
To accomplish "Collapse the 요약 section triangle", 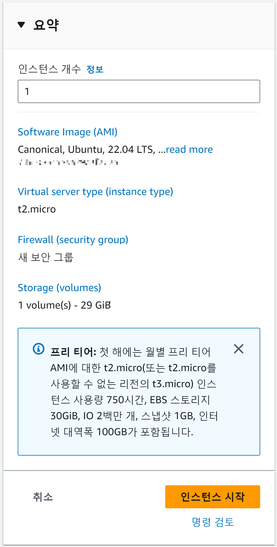I will click(21, 25).
